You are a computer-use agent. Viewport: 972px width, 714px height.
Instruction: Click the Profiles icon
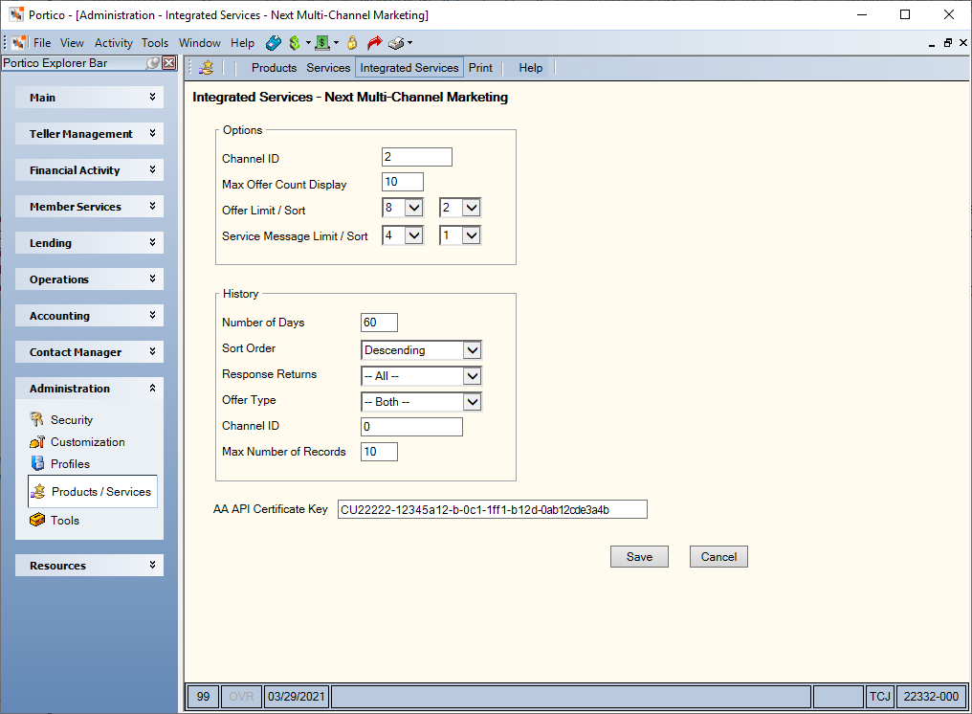pos(37,463)
